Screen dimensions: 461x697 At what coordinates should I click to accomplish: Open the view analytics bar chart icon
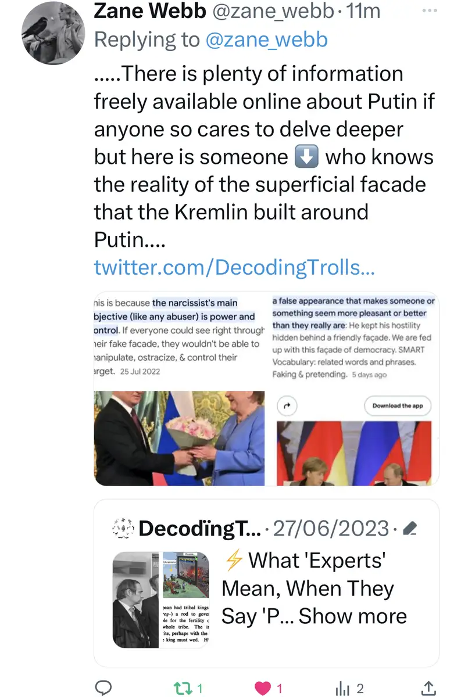pyautogui.click(x=343, y=688)
